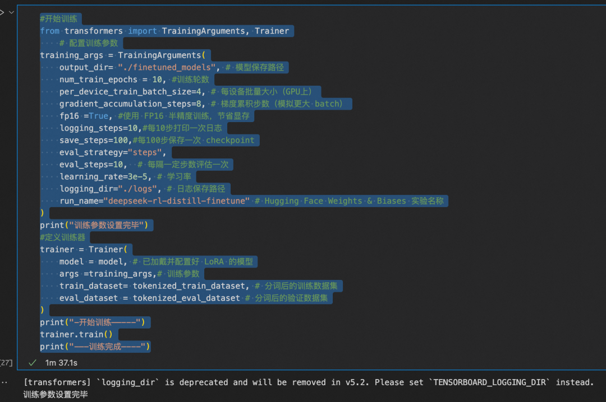
Task: Click the logging_steps=10 parameter
Action: point(98,128)
